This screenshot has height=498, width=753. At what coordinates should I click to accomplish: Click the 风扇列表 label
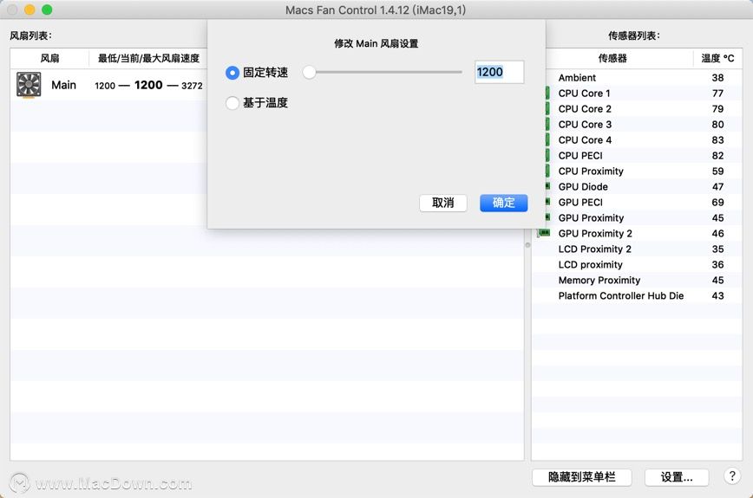click(30, 36)
